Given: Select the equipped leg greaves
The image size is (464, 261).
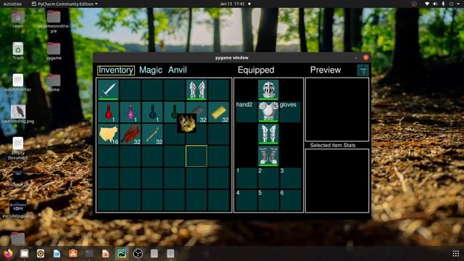Looking at the screenshot, I should pos(268,134).
